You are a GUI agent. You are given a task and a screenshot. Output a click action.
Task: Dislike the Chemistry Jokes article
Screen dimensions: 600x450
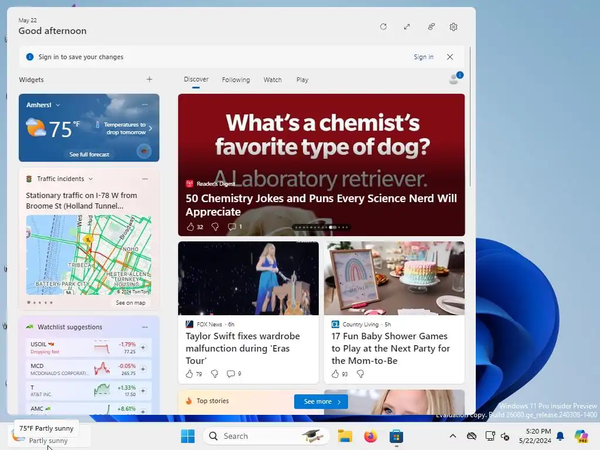click(215, 227)
